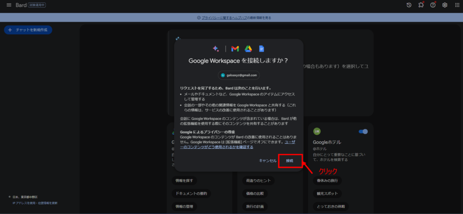Click the Google Workspace を接続しますか？ heading
Screen dimensions: 463x214
click(x=239, y=61)
